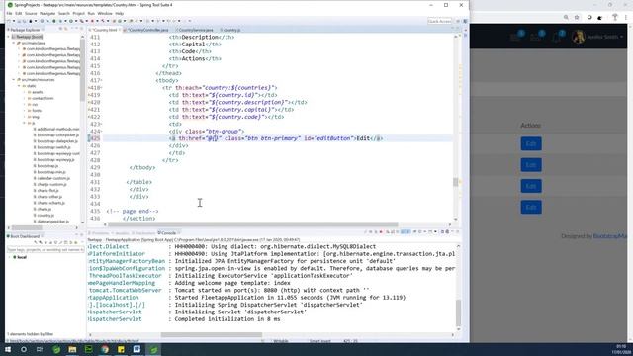Open the Search menu

point(63,13)
